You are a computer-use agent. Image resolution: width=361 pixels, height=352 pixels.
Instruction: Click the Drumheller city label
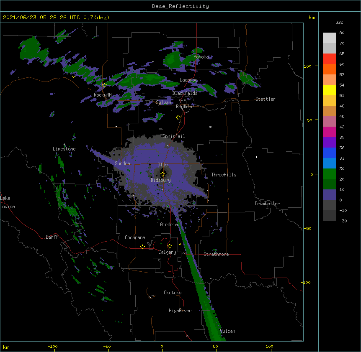point(267,204)
